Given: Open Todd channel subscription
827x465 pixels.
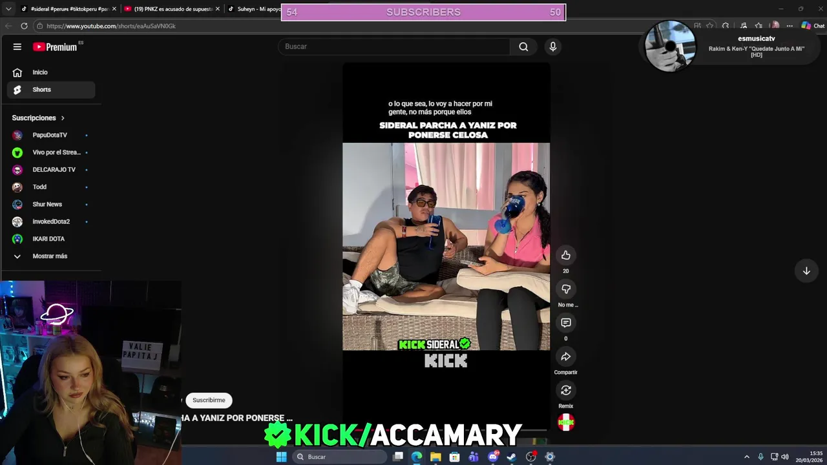Looking at the screenshot, I should [x=51, y=187].
